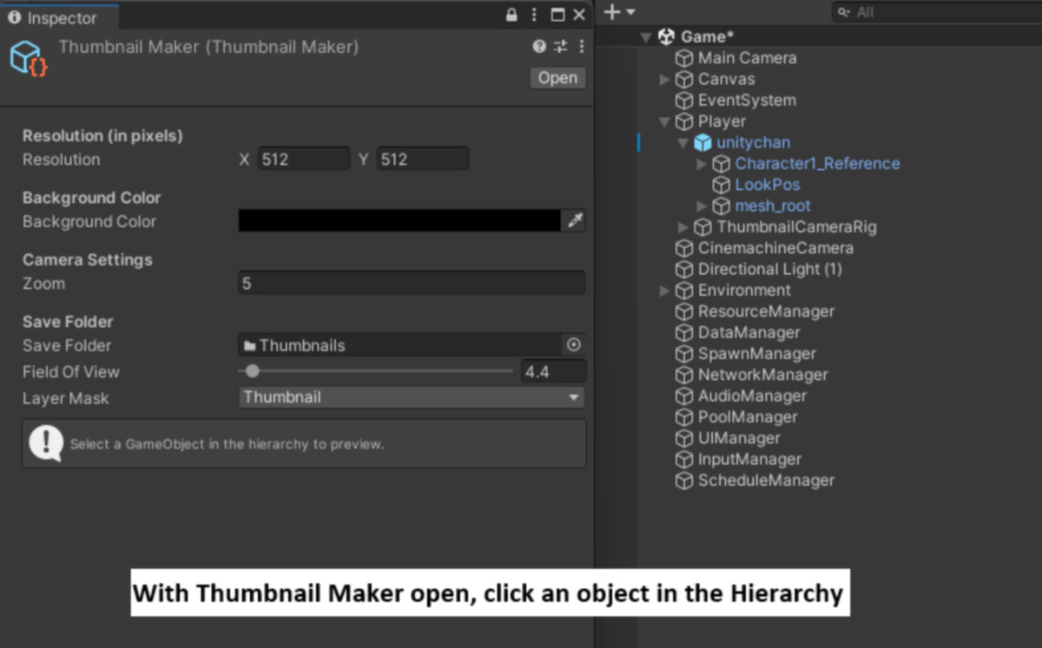Close the Inspector panel with the X

point(579,15)
